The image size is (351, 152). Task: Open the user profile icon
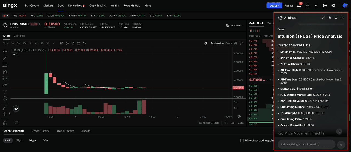pos(308,5)
